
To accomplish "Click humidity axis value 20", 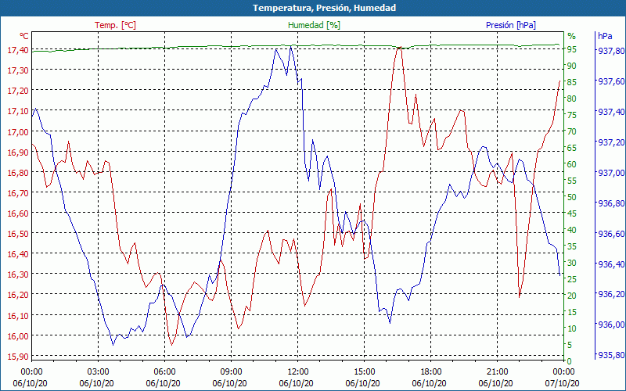I will click(572, 296).
